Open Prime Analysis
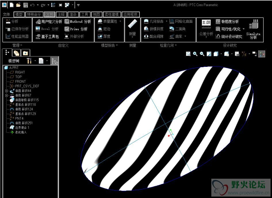The width and height of the screenshot is (272, 198). (76, 29)
